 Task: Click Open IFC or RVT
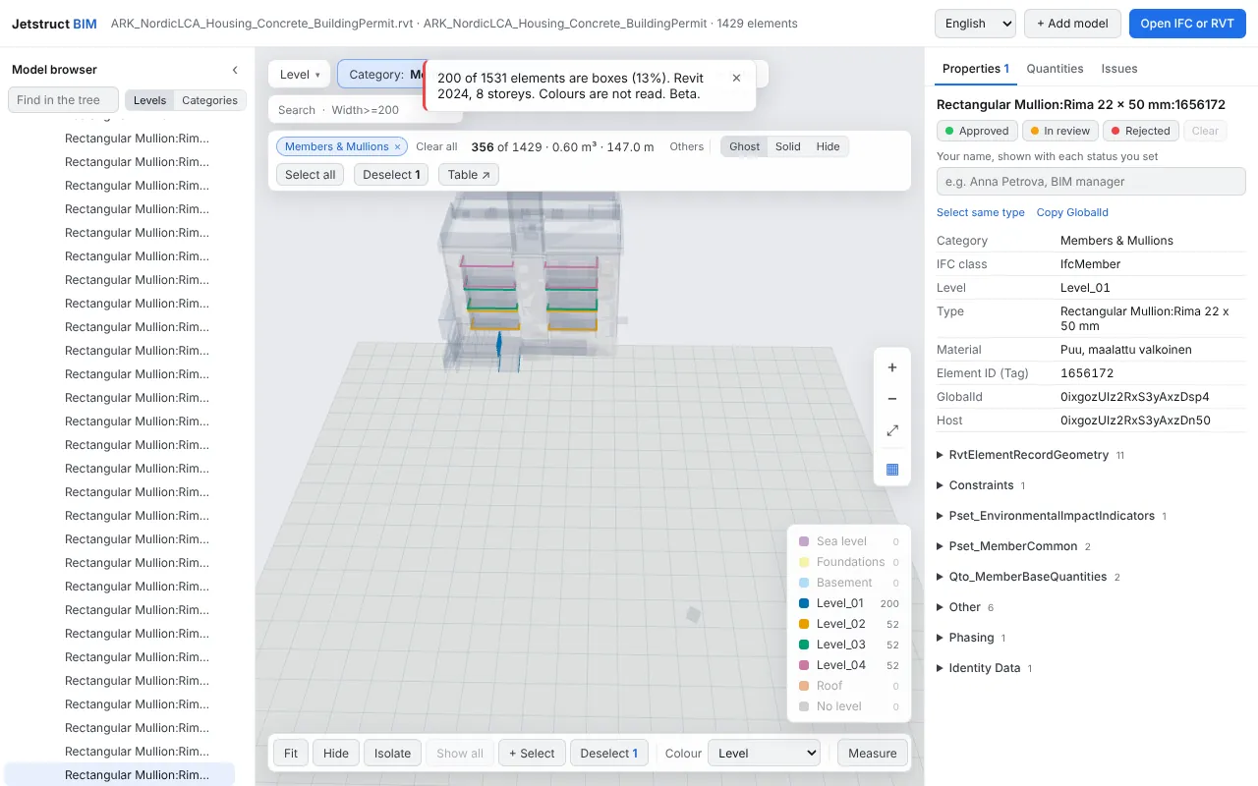[1187, 24]
